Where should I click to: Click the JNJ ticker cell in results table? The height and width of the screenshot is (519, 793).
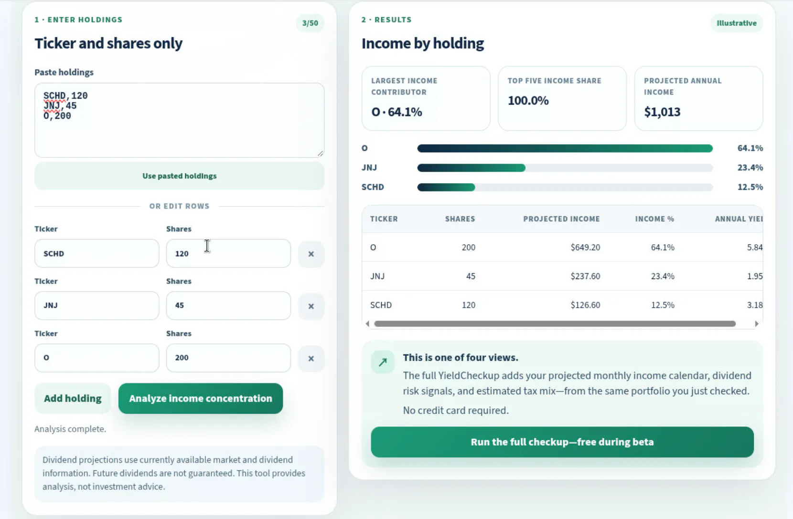[377, 276]
